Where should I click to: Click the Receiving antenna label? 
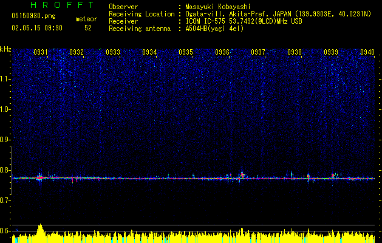[140, 29]
